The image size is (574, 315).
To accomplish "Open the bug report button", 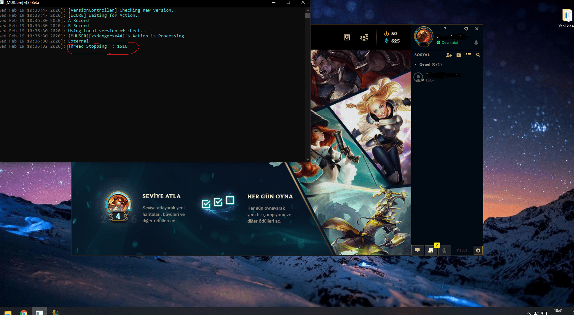I will (x=478, y=250).
